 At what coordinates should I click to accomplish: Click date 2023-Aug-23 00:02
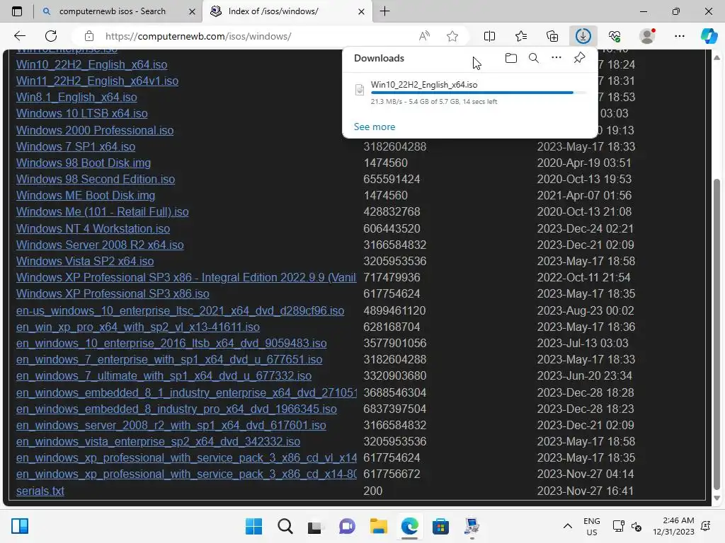586,310
